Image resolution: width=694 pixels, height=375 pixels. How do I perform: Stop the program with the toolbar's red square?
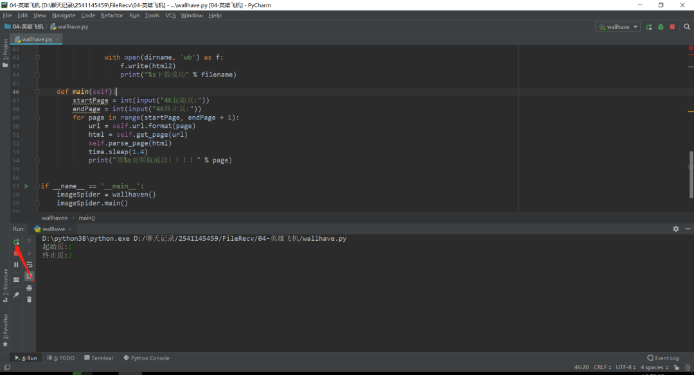pyautogui.click(x=672, y=27)
